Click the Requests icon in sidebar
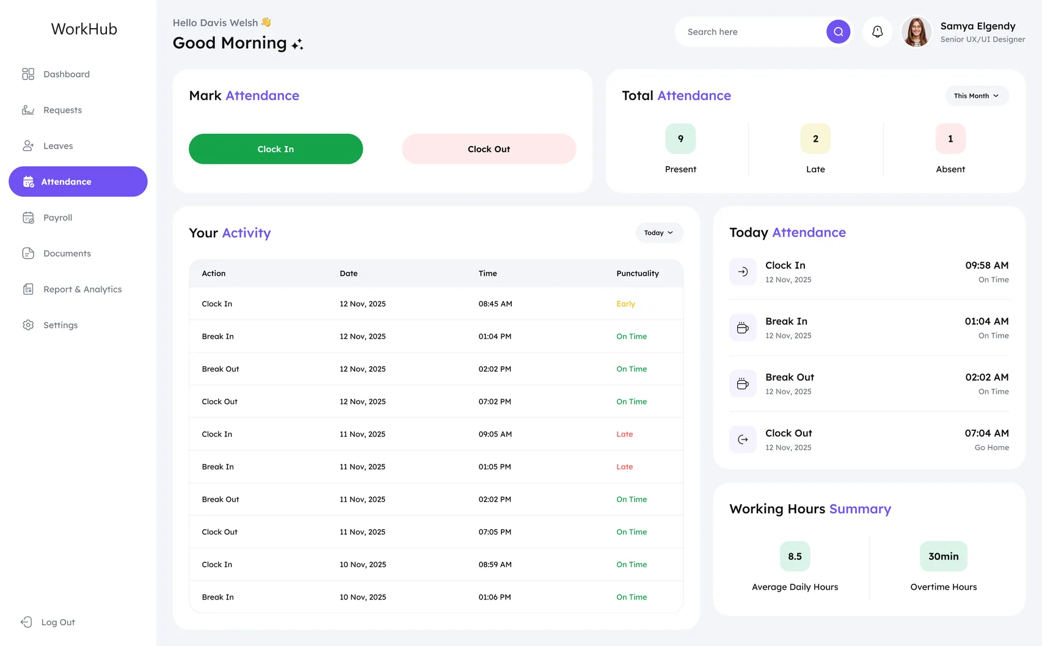1042x646 pixels. point(28,110)
